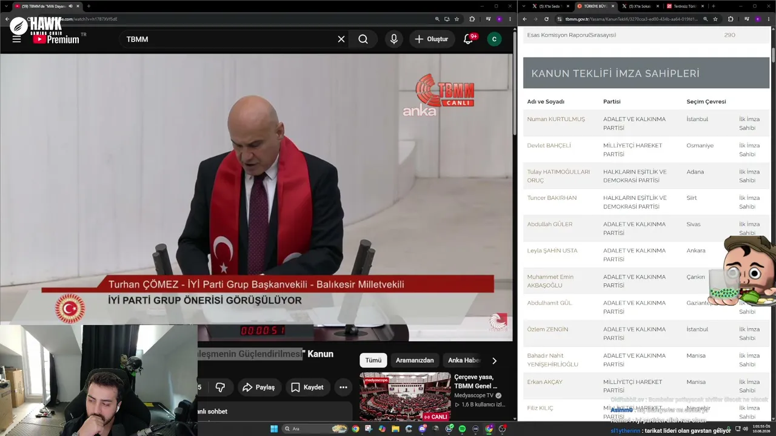
Task: Switch to the X'te Sokak tab
Action: point(641,6)
